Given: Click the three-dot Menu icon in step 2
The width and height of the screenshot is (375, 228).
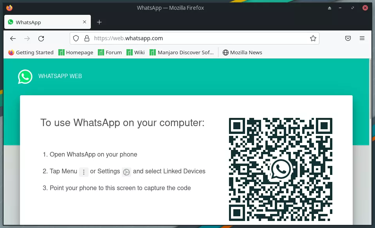Looking at the screenshot, I should click(84, 172).
